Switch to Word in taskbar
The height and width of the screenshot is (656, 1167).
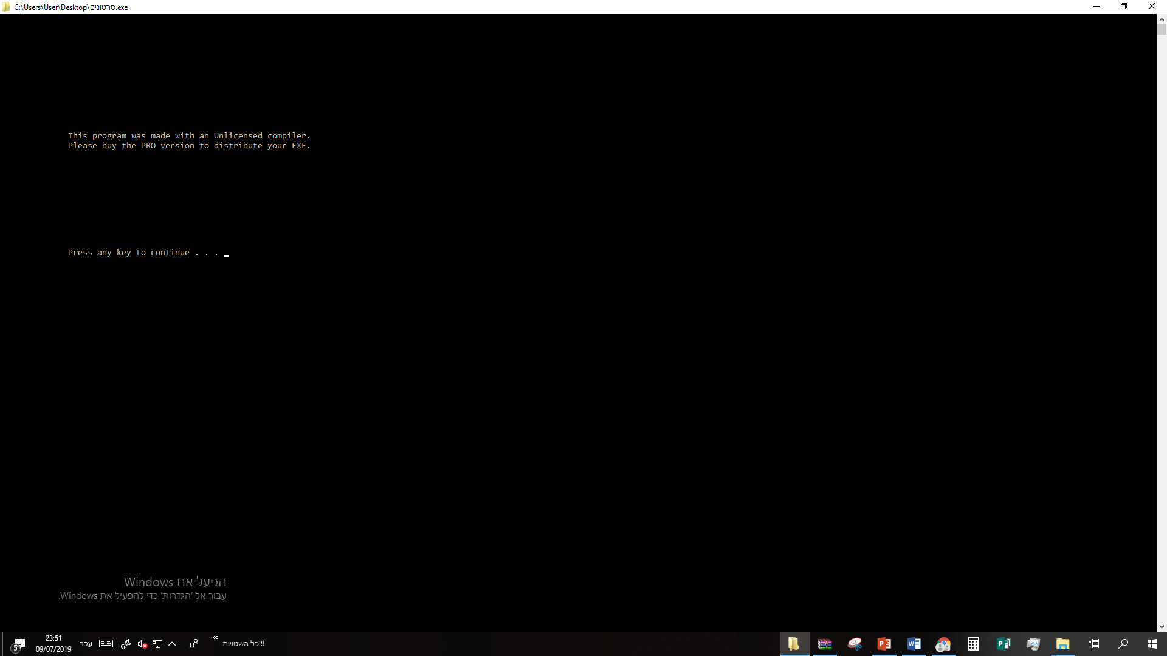914,644
